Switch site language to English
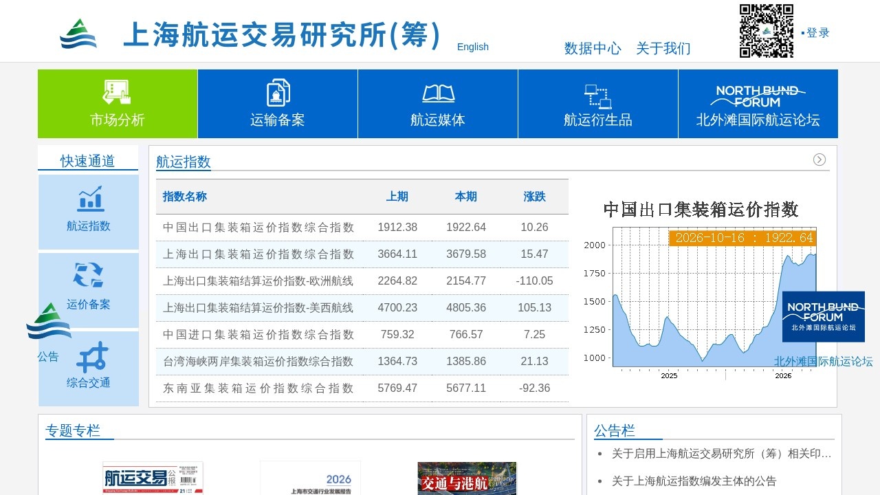This screenshot has height=495, width=880. [473, 47]
